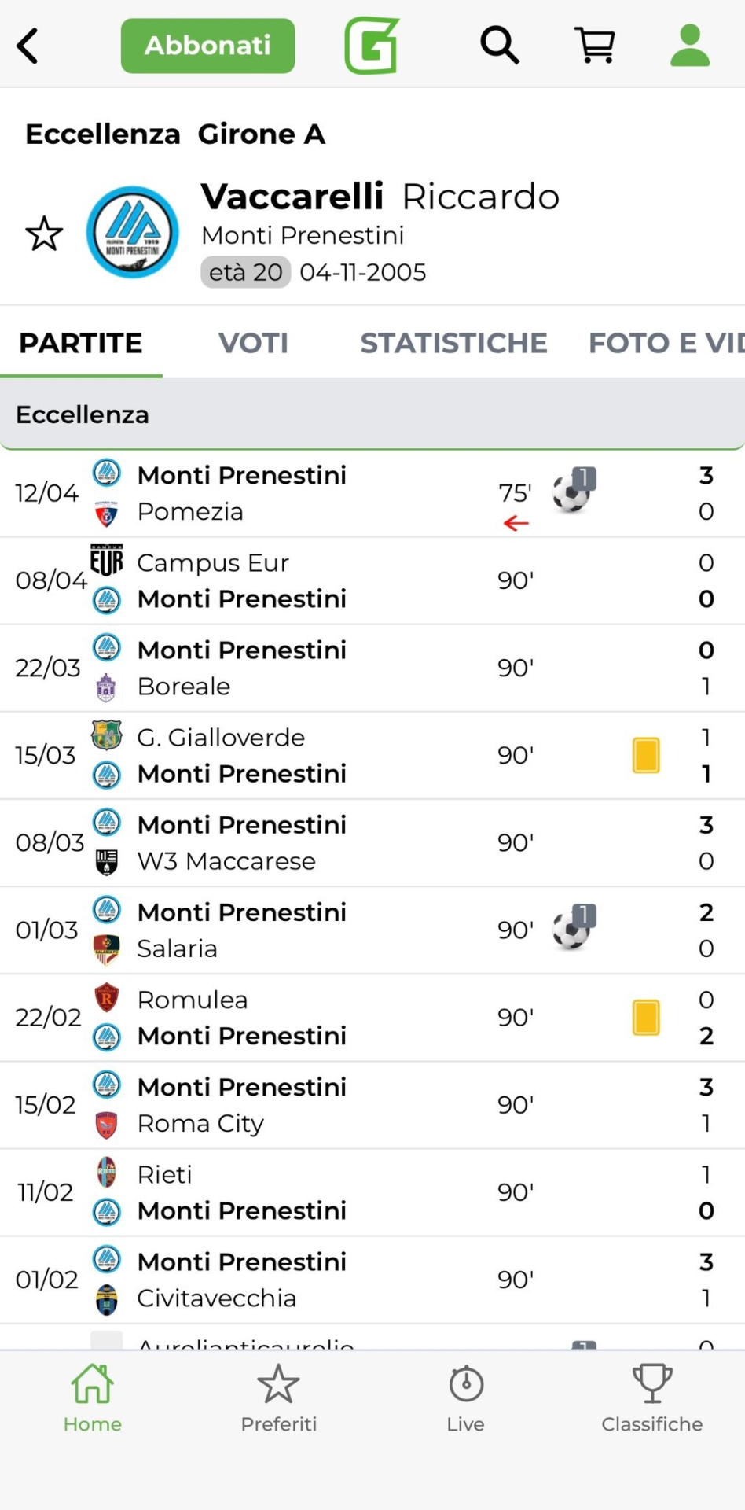Tap the back arrow icon
Image resolution: width=745 pixels, height=1510 pixels.
pyautogui.click(x=28, y=46)
